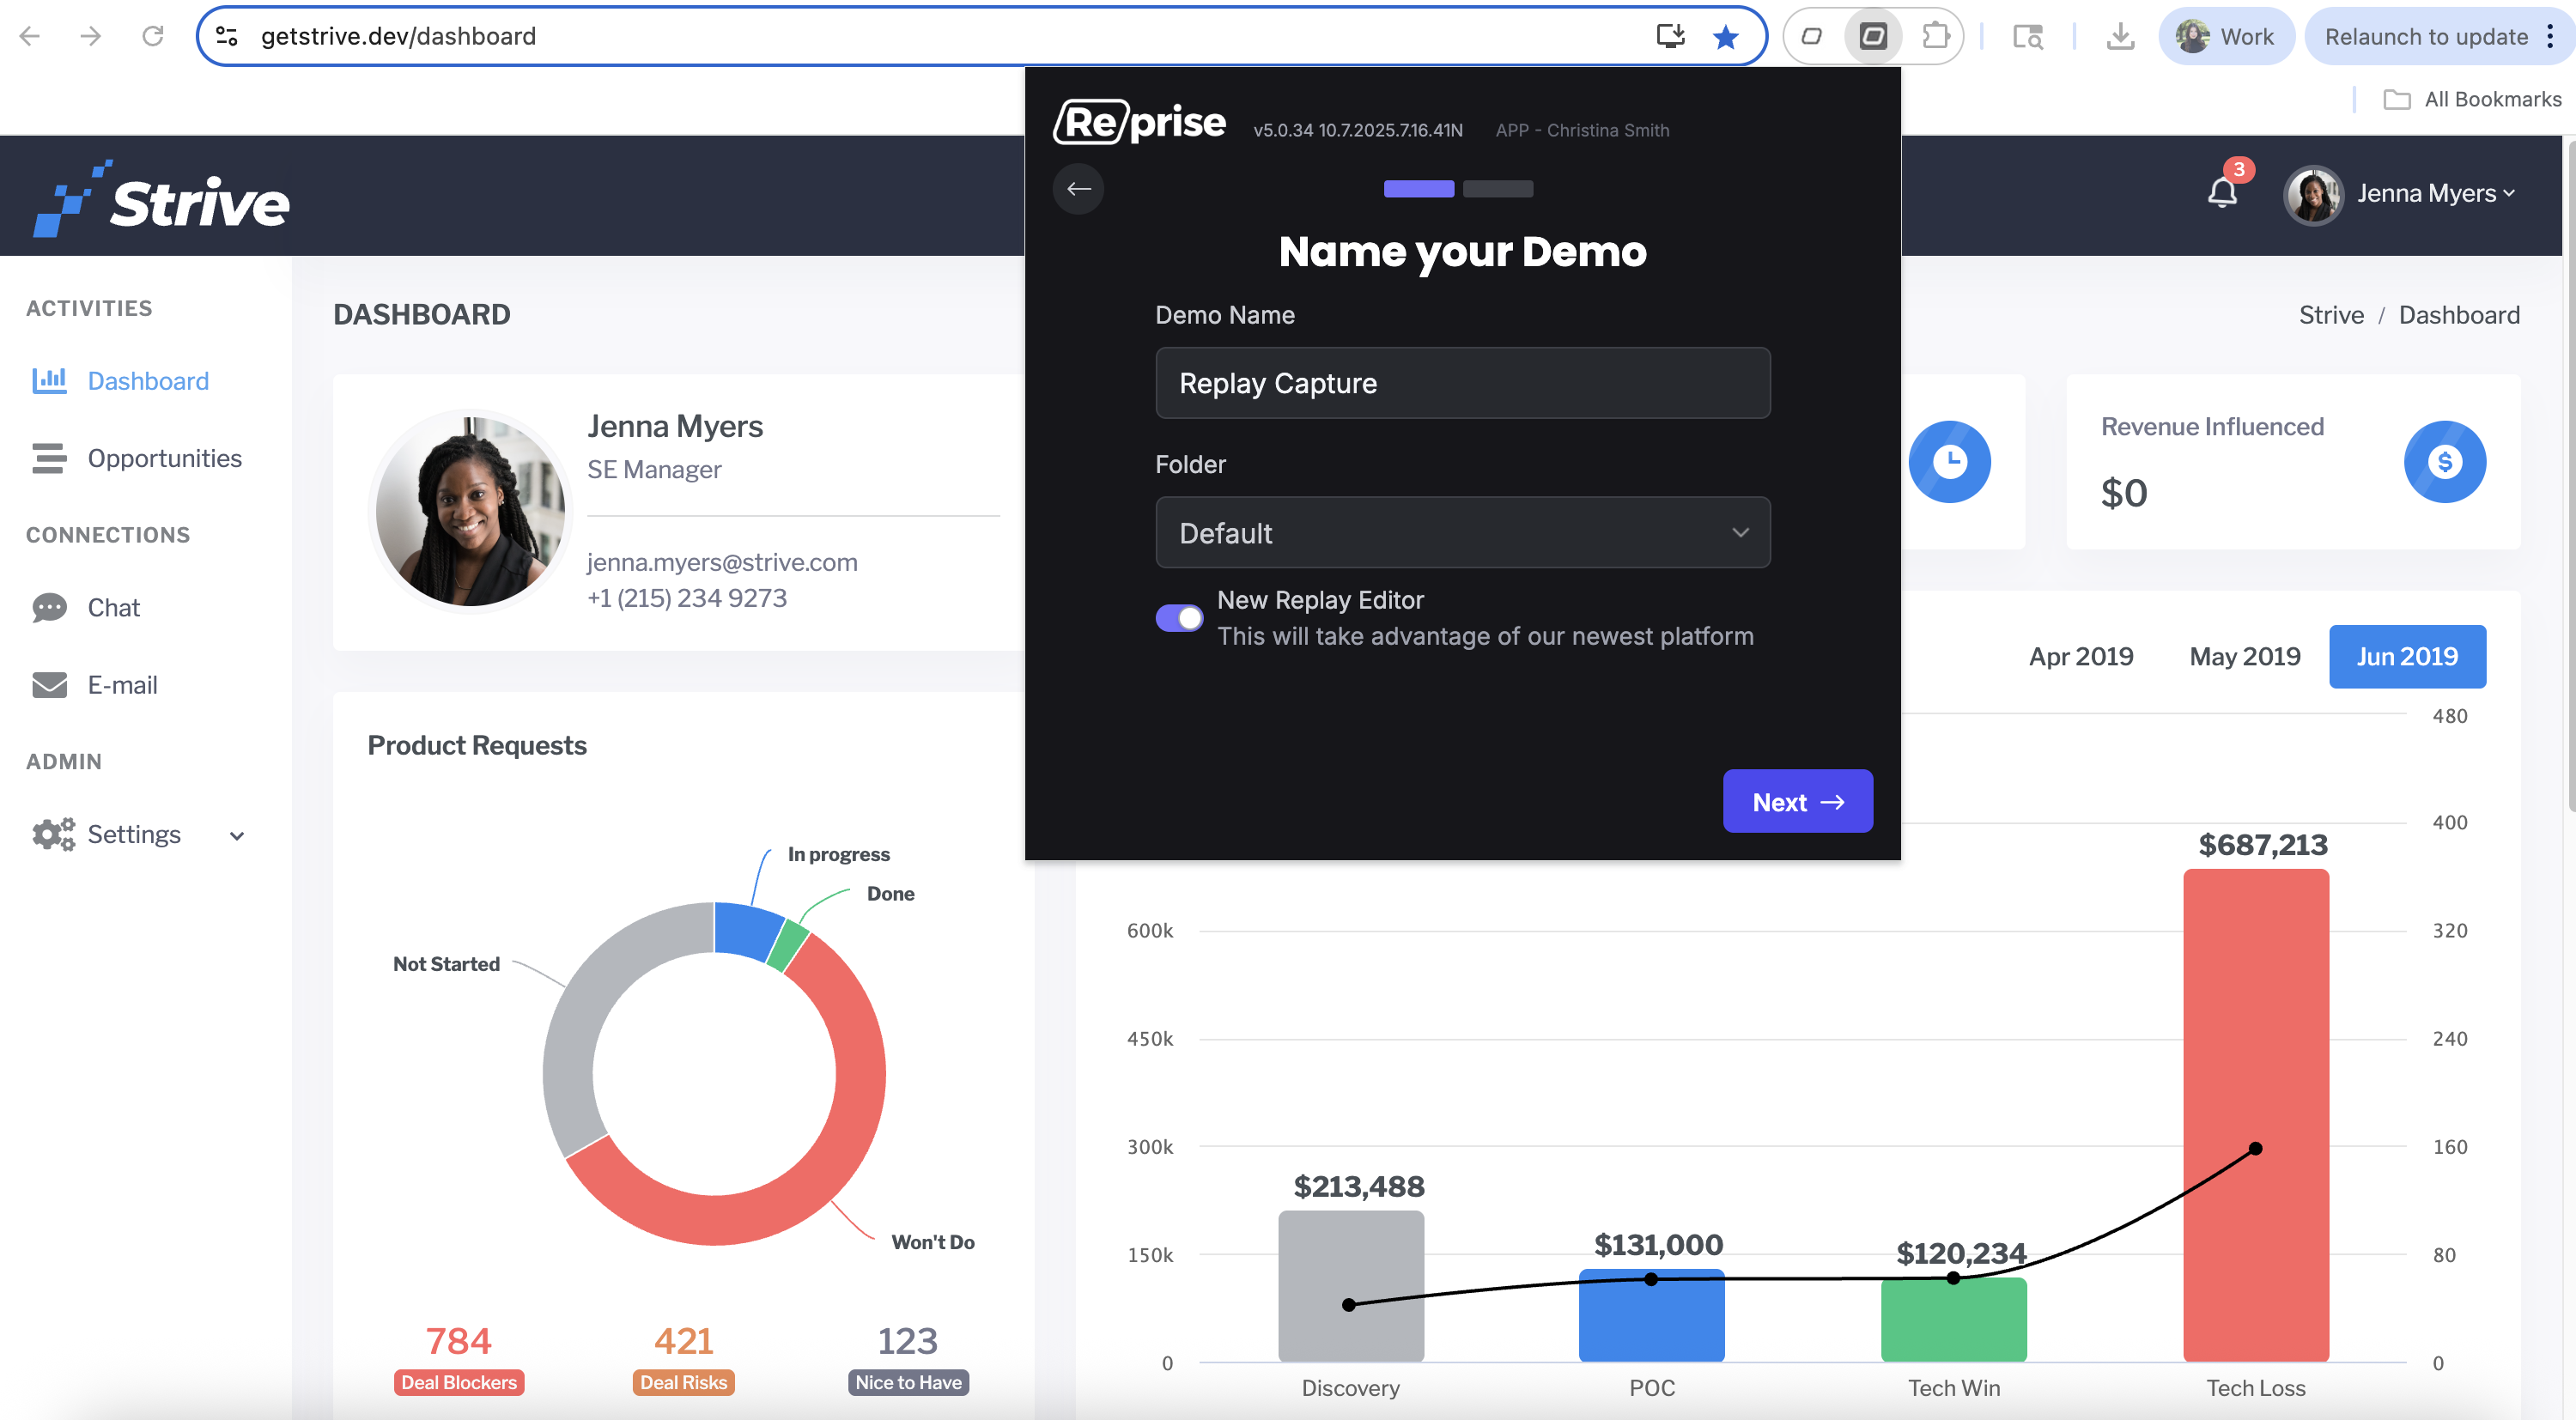The height and width of the screenshot is (1420, 2576).
Task: Click the Deal Risks badge
Action: pyautogui.click(x=684, y=1382)
